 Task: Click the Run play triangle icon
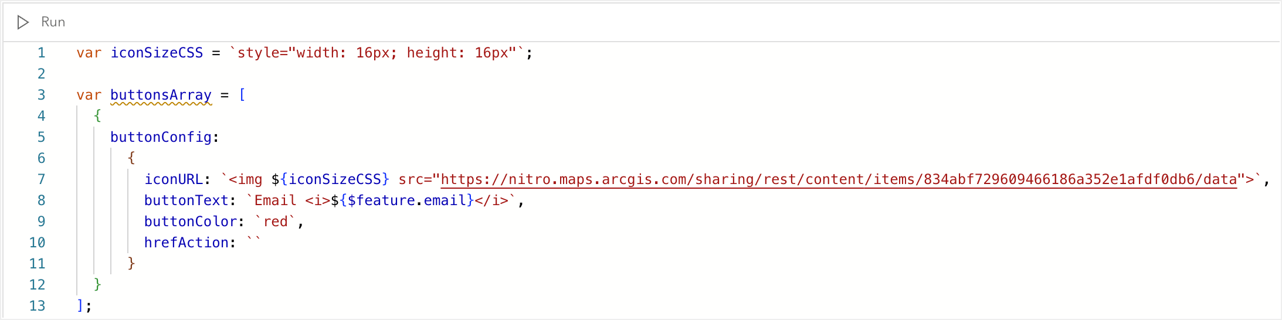(23, 22)
